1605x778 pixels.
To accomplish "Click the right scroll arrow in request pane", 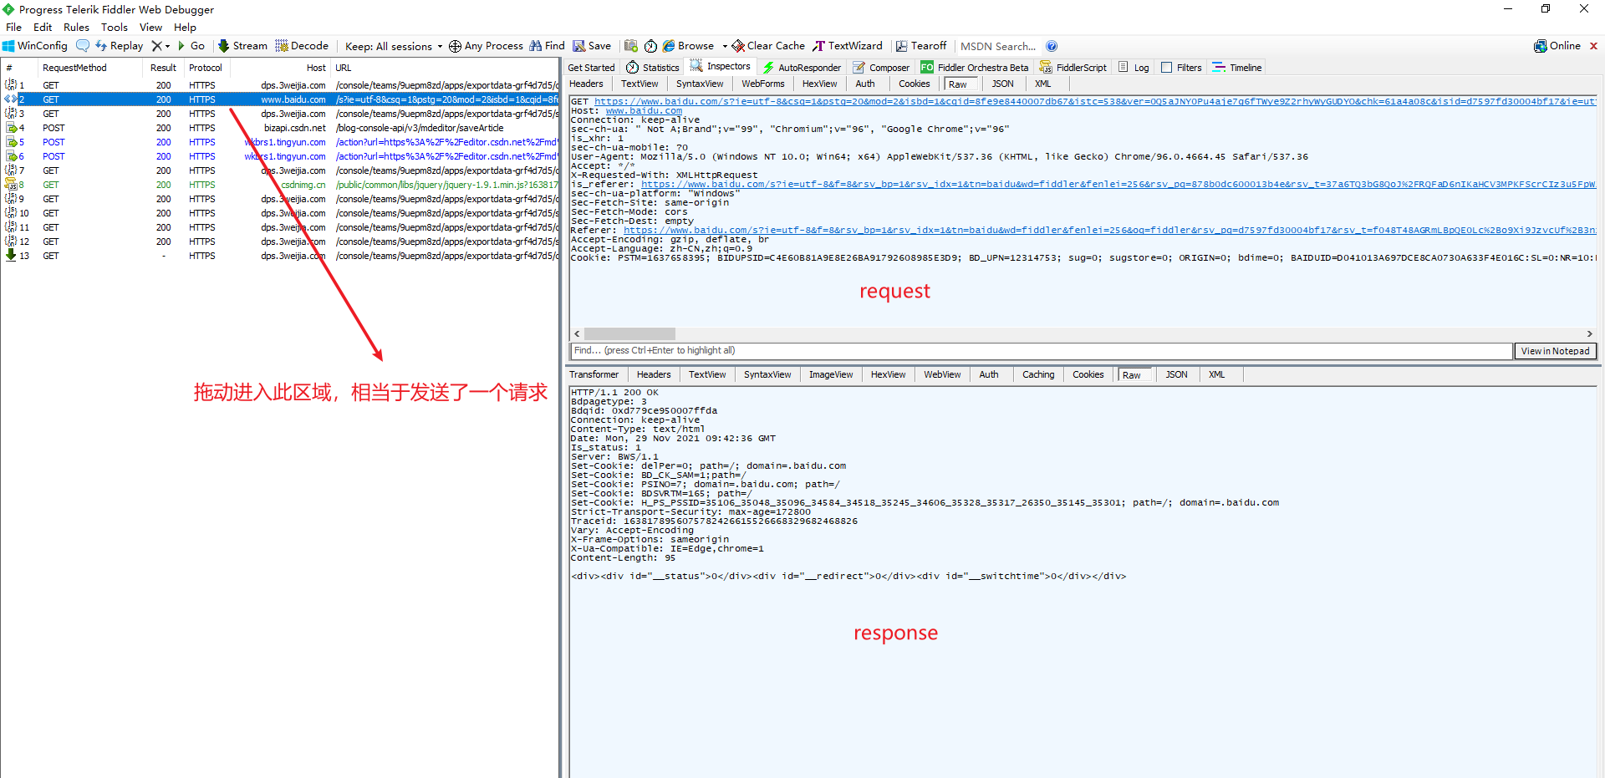I will (1590, 333).
